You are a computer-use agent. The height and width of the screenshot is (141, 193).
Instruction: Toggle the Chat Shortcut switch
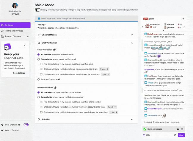pyautogui.click(x=26, y=125)
